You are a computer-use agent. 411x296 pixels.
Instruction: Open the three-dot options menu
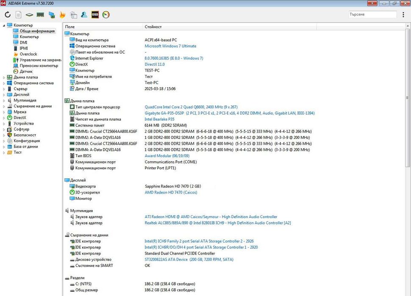pyautogui.click(x=403, y=15)
